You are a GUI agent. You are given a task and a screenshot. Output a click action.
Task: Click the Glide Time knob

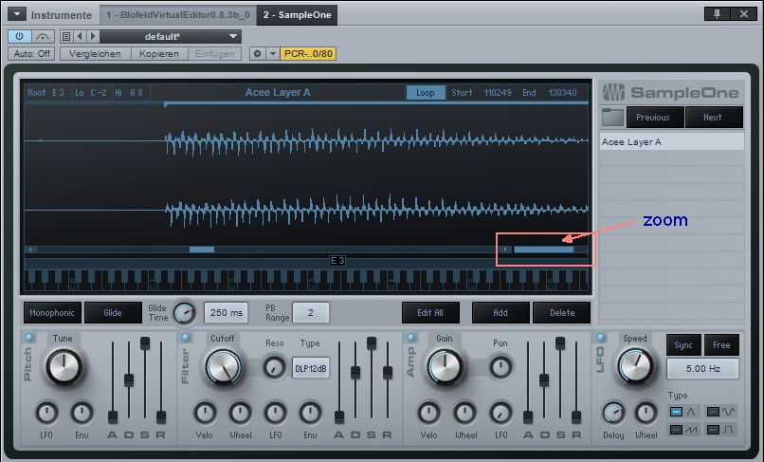pyautogui.click(x=184, y=313)
